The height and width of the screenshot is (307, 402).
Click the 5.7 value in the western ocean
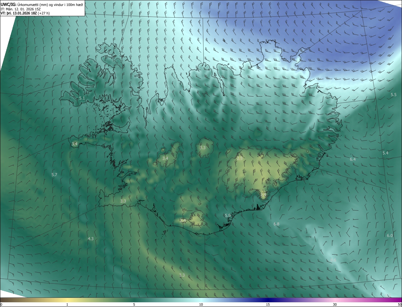(54, 175)
